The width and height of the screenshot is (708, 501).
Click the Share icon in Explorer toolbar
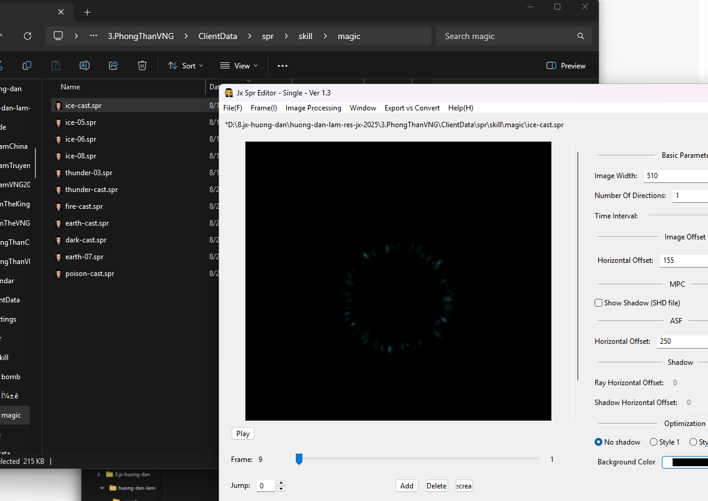tap(113, 65)
